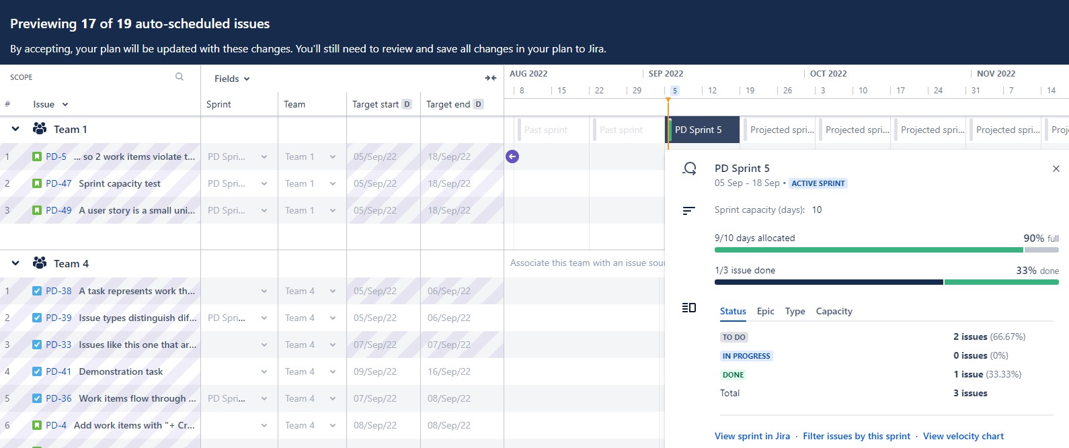Collapse the Team 4 group
This screenshot has width=1069, height=448.
15,263
